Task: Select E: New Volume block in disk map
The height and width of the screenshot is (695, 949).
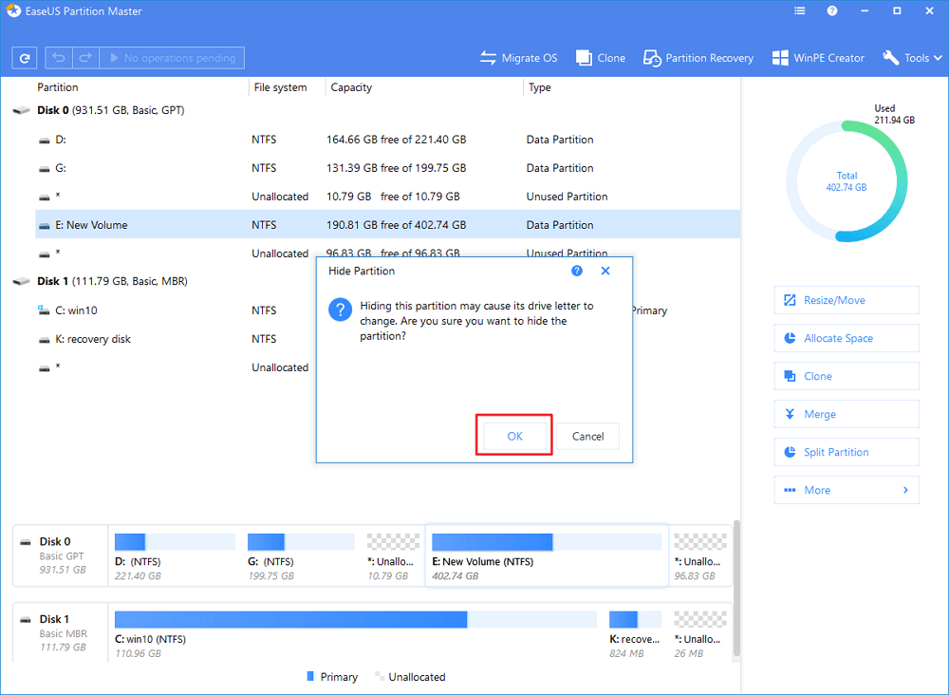Action: coord(547,555)
